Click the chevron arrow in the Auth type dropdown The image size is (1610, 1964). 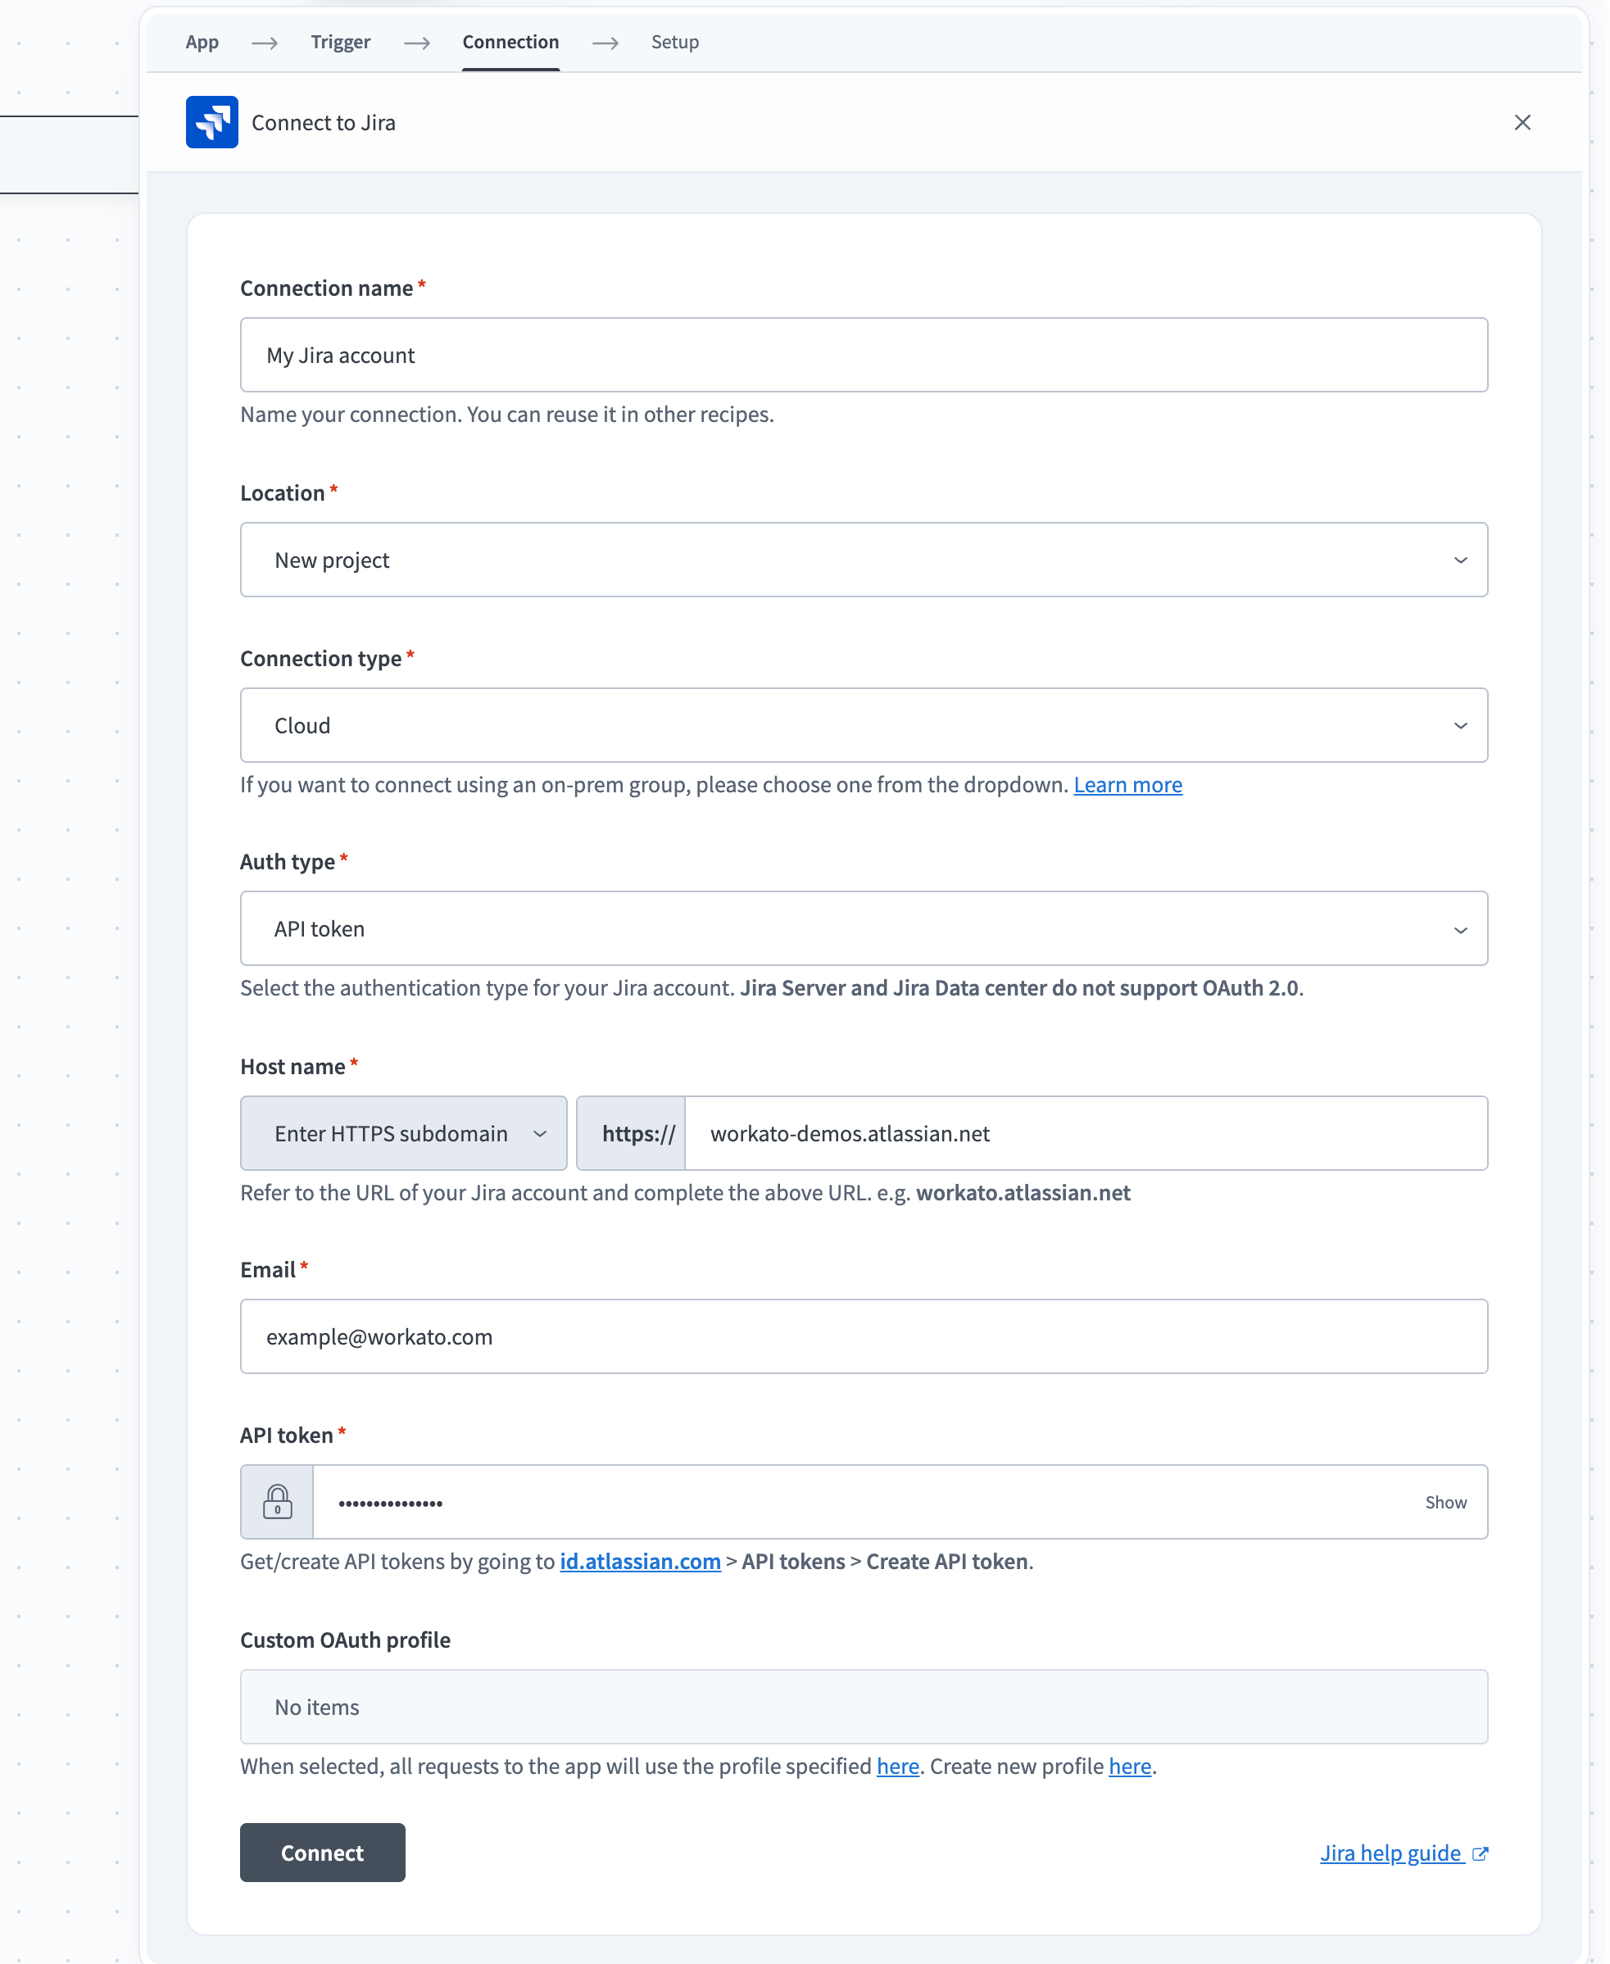[x=1460, y=929]
